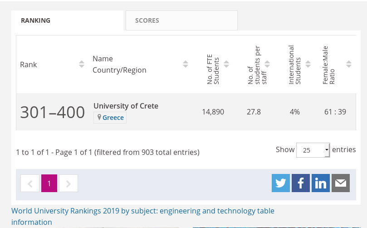Click the Female:Male Ratio header label
The width and height of the screenshot is (367, 228).
328,65
